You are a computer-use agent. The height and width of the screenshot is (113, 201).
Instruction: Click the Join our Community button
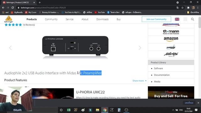coord(156,19)
